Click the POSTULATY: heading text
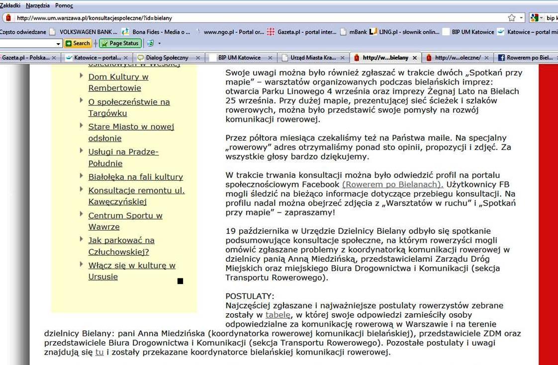Screen dimensions: 558x365 click(250, 296)
